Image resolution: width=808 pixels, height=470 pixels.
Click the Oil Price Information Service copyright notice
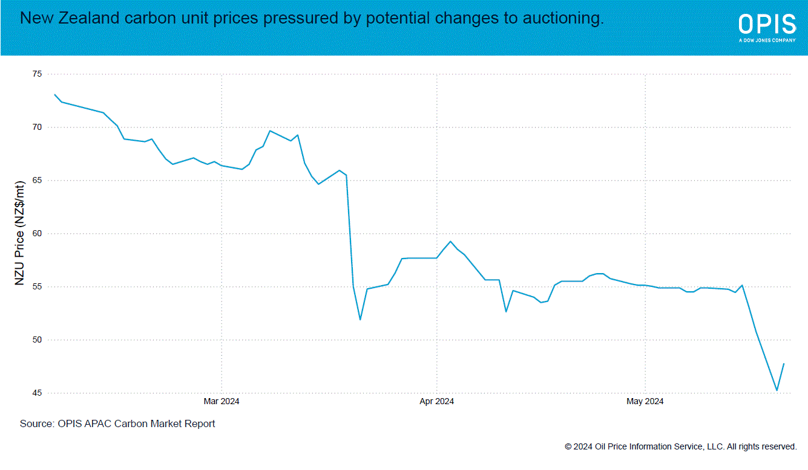click(x=680, y=446)
